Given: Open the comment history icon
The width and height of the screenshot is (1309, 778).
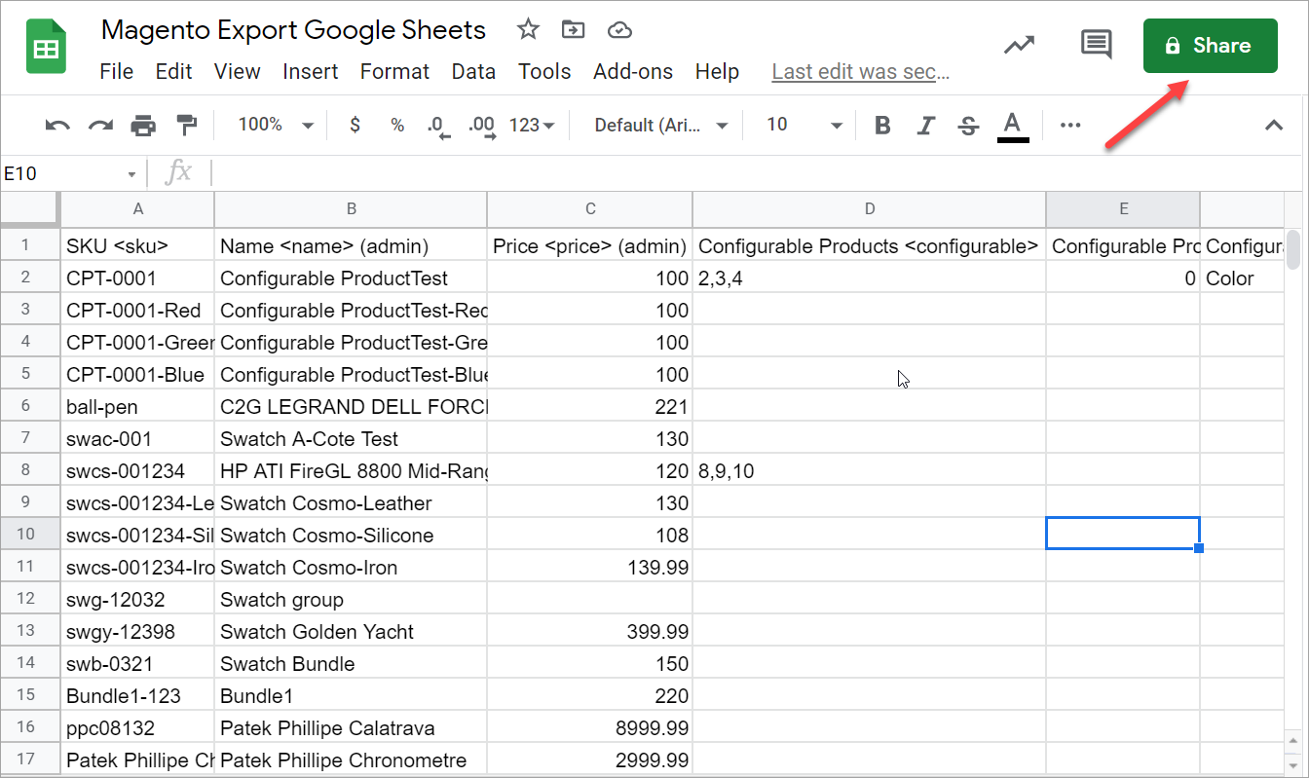Looking at the screenshot, I should pos(1097,44).
